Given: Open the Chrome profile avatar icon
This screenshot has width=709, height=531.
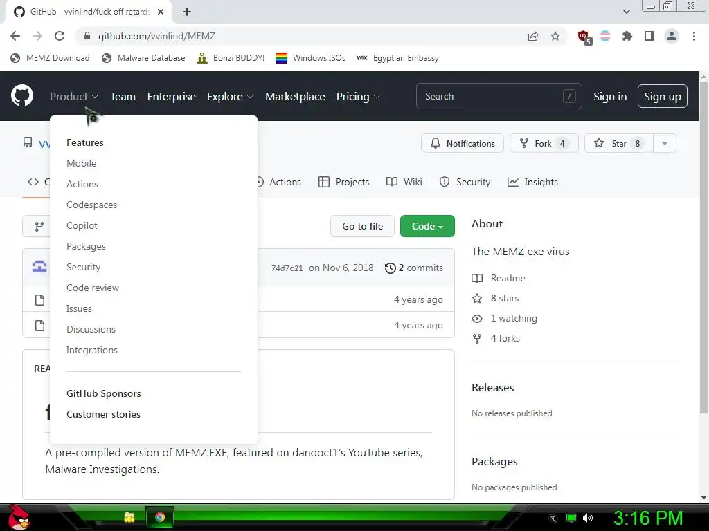Looking at the screenshot, I should (x=672, y=36).
